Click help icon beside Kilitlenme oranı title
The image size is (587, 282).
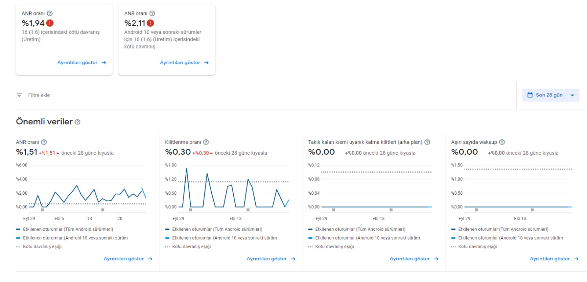(x=206, y=142)
